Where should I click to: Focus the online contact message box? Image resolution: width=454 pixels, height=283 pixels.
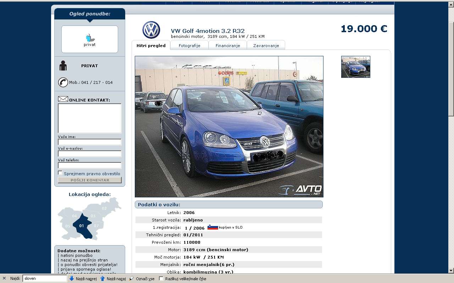[x=90, y=118]
